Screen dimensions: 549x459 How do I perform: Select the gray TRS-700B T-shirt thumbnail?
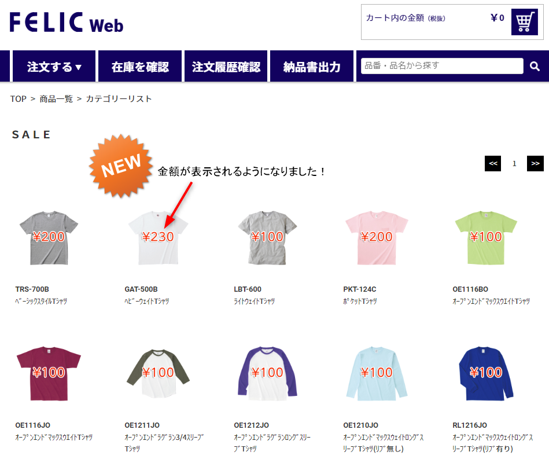(x=49, y=238)
